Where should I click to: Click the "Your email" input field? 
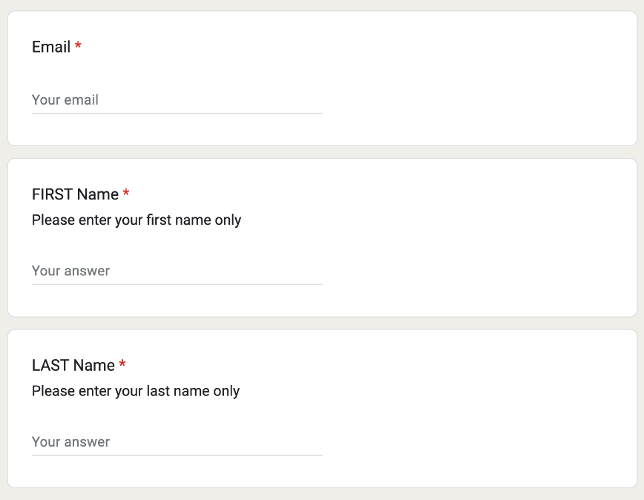pyautogui.click(x=177, y=100)
